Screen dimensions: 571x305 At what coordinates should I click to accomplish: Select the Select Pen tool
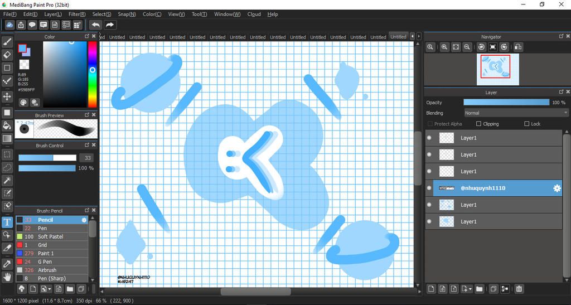7,193
